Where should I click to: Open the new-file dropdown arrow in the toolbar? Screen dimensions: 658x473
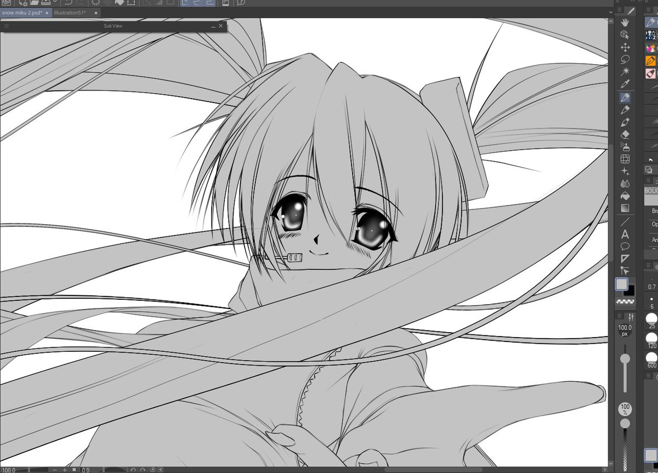55,3
